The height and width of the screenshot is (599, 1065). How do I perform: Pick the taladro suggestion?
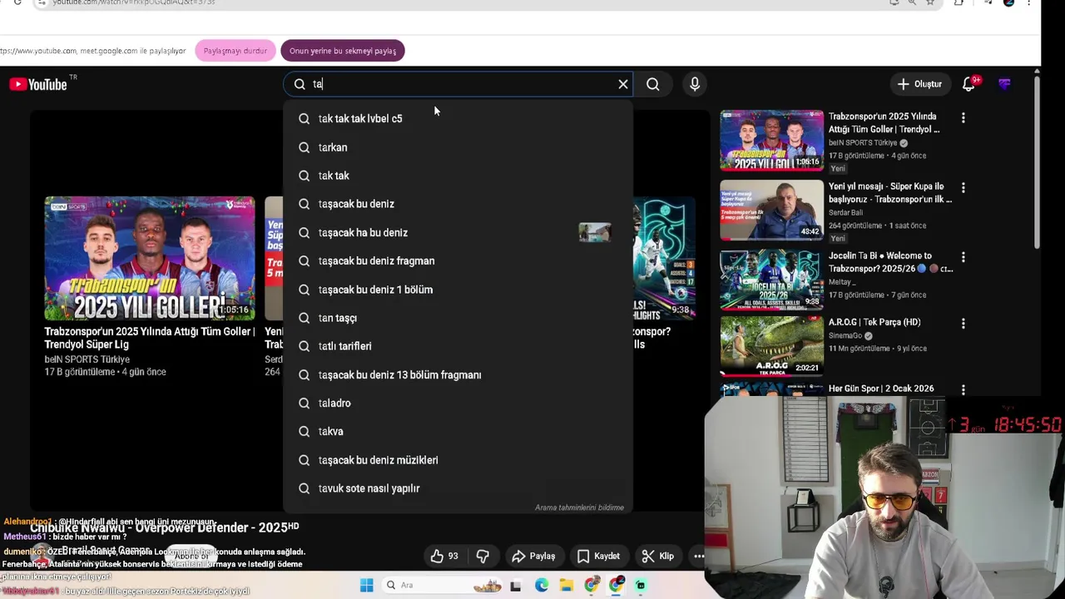458,403
